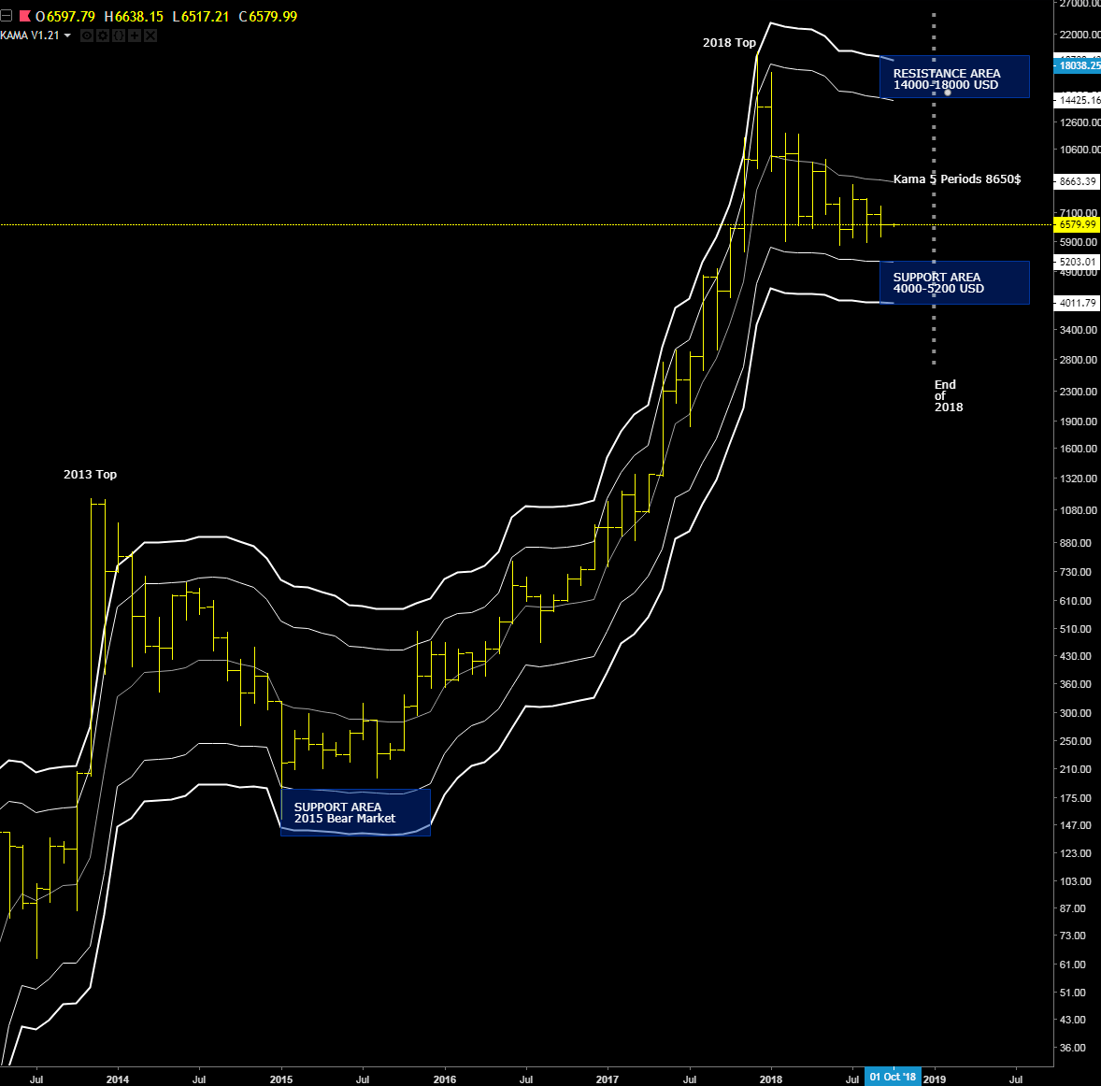
Task: Open KAMA indicator settings gear
Action: 103,36
